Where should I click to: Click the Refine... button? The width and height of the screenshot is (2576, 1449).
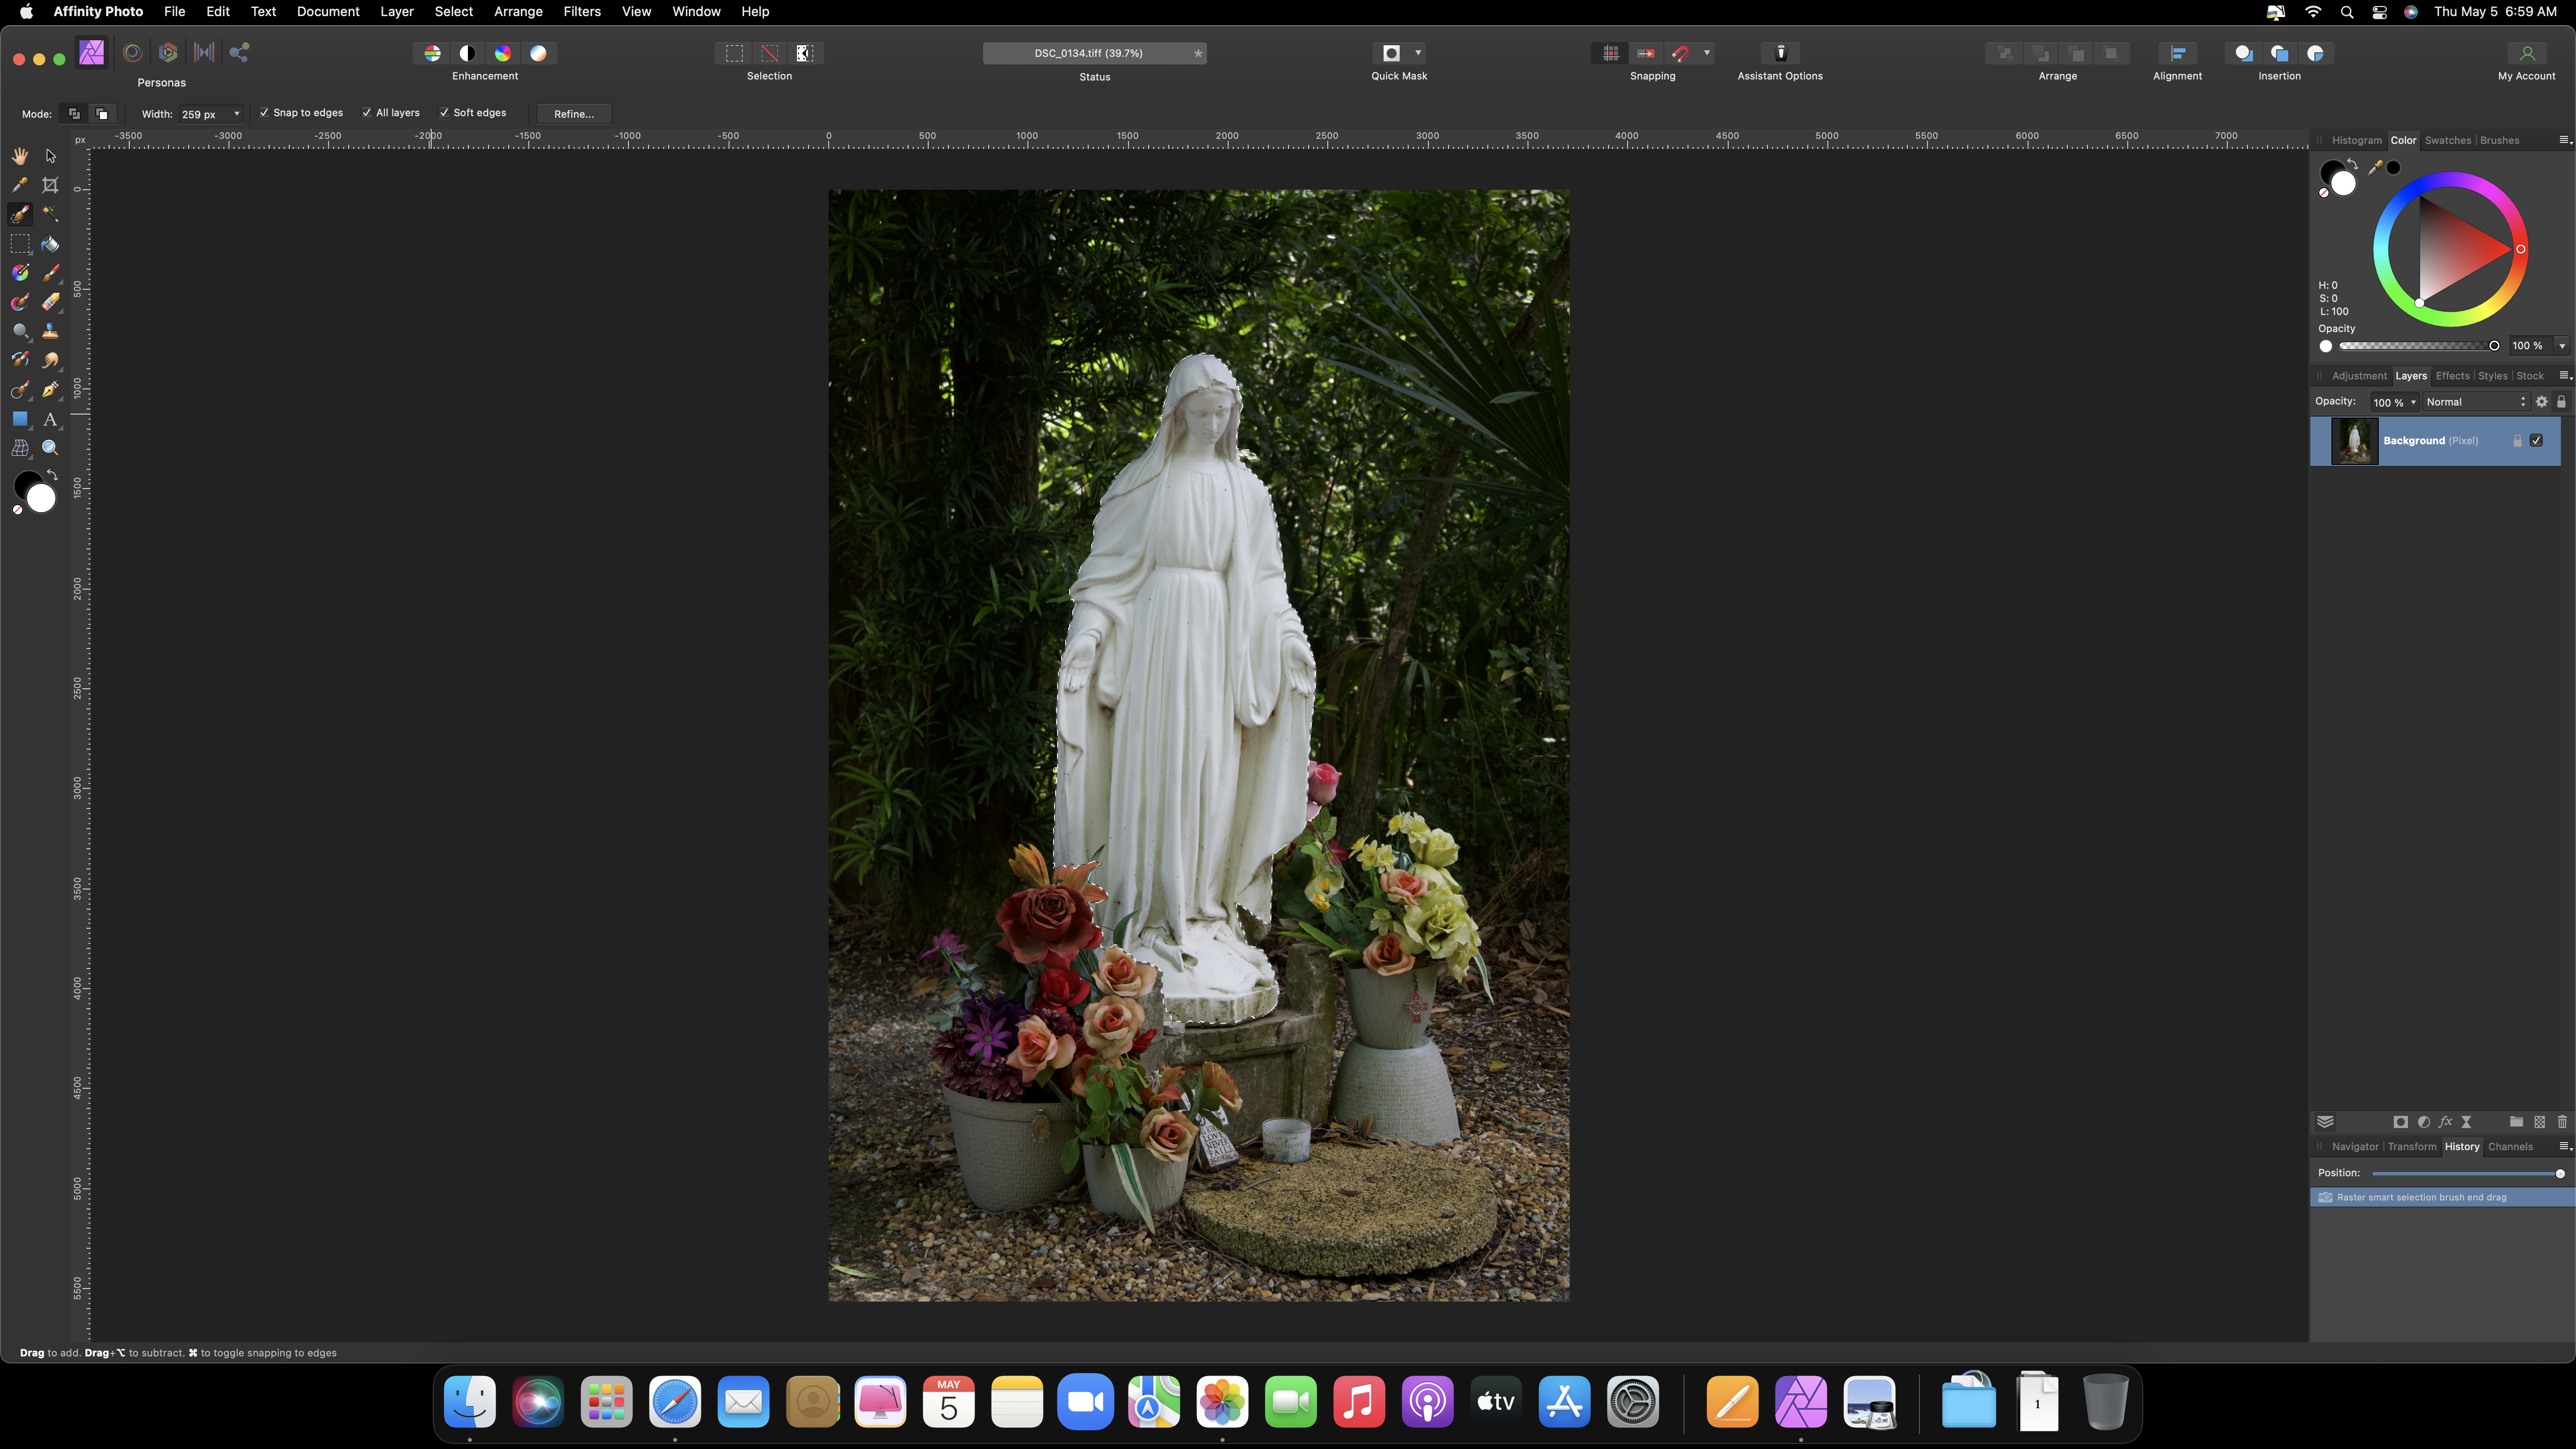(x=574, y=114)
